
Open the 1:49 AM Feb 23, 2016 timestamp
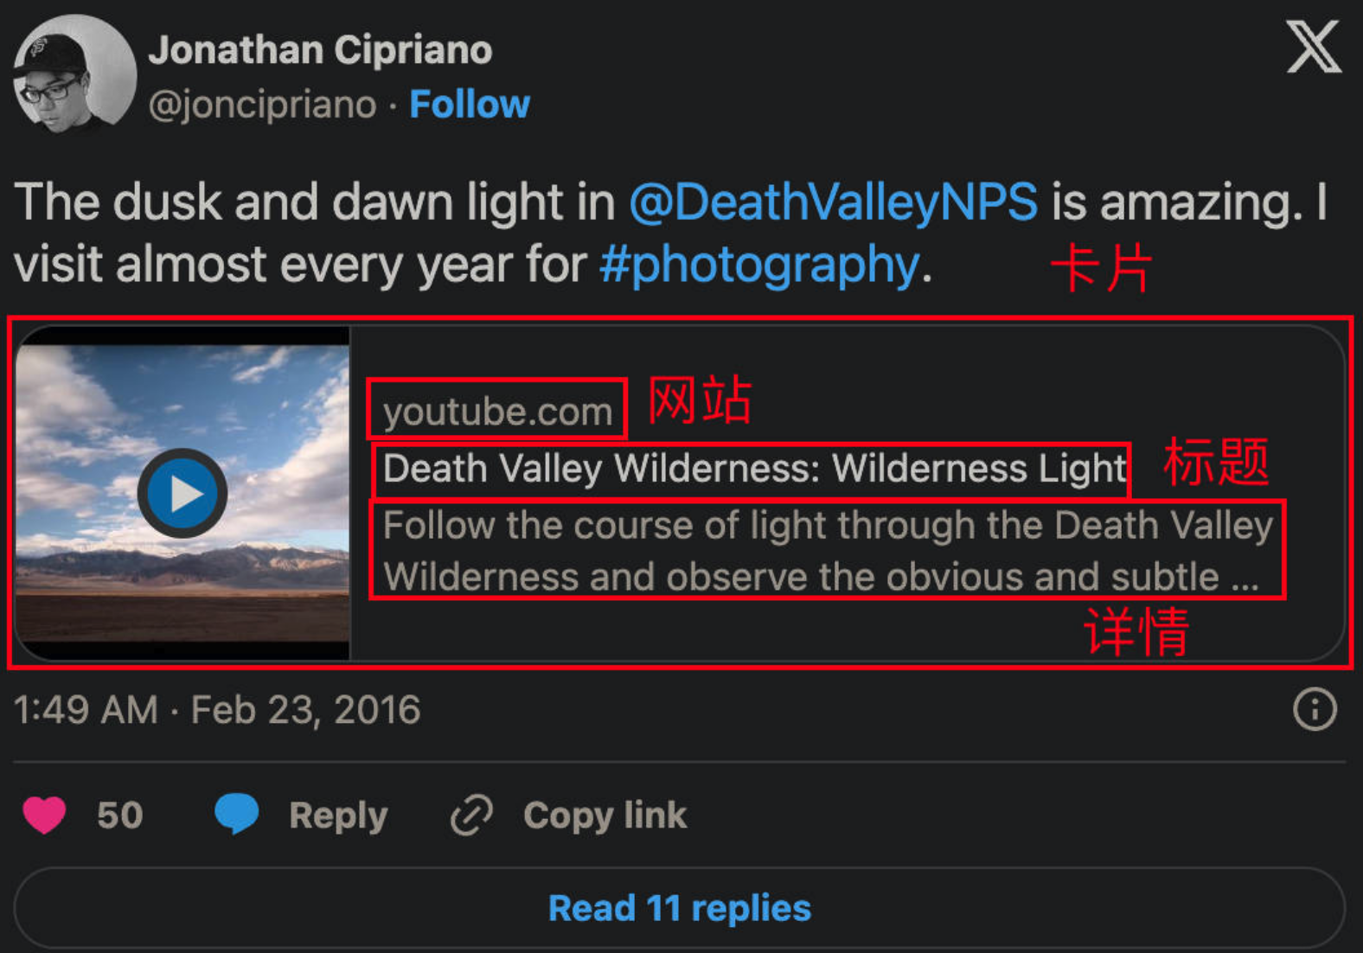[x=217, y=710]
